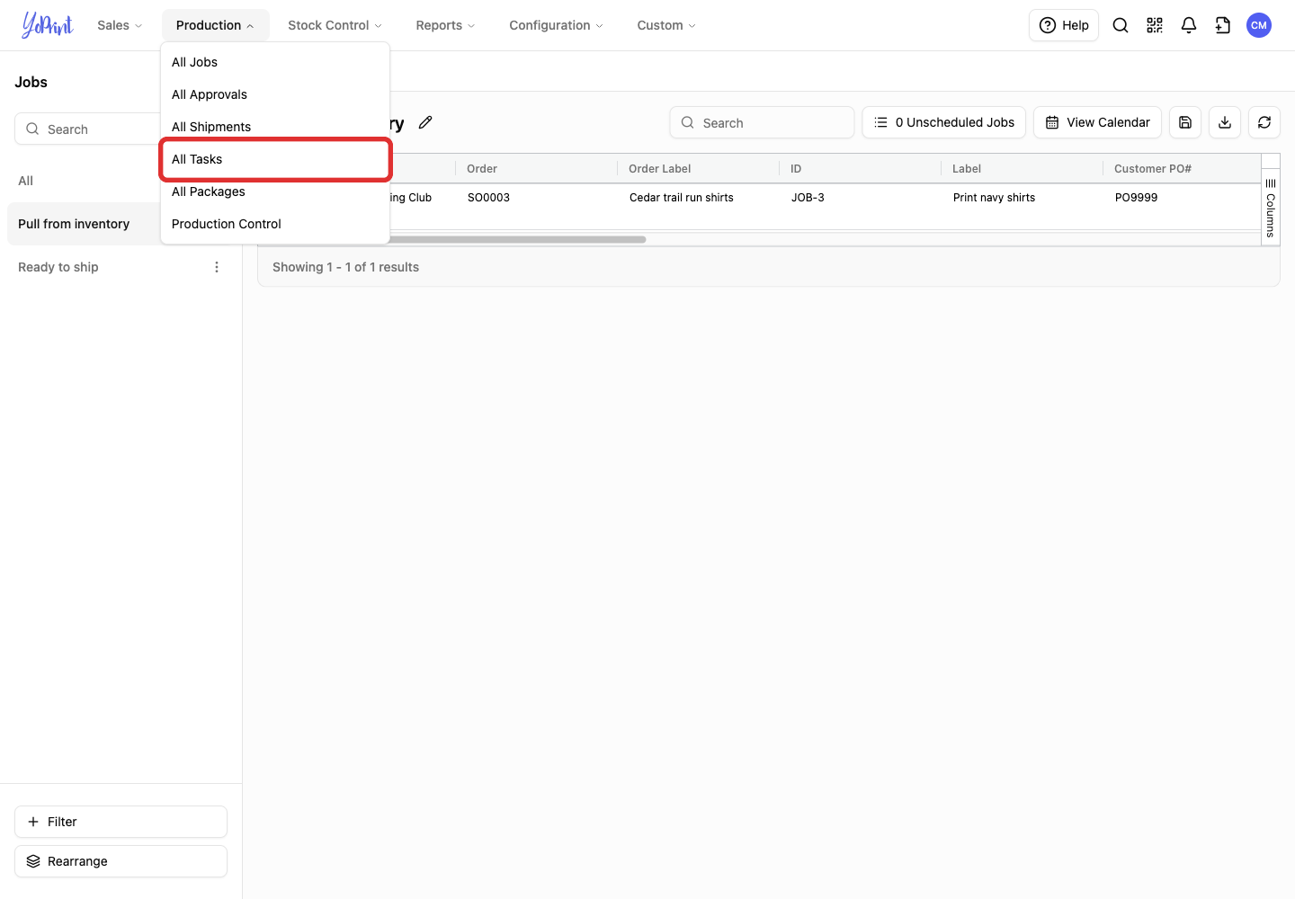
Task: Open the Help button
Action: pos(1064,25)
